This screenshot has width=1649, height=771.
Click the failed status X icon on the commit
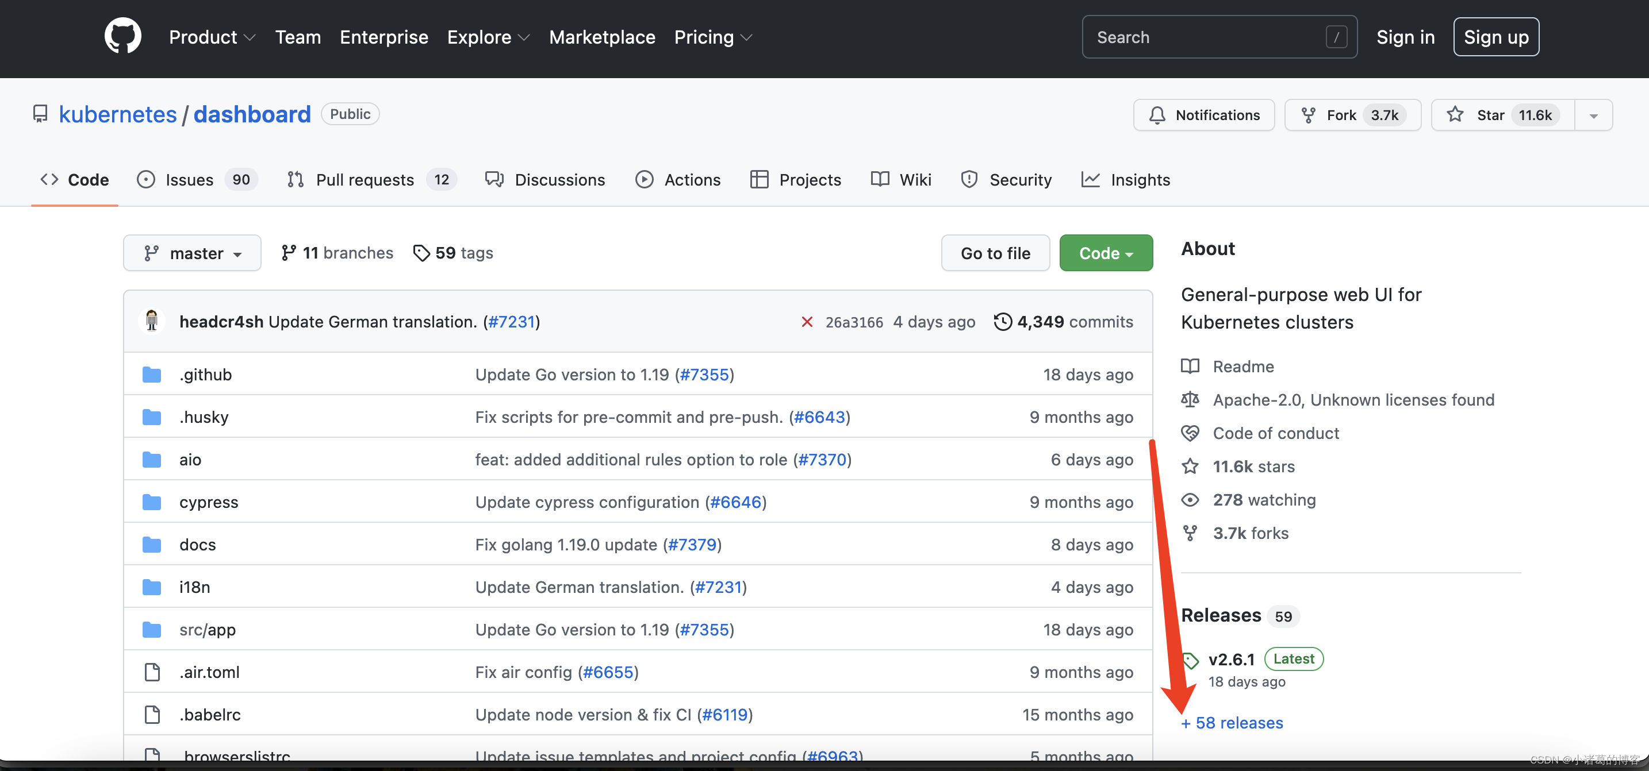pyautogui.click(x=807, y=322)
